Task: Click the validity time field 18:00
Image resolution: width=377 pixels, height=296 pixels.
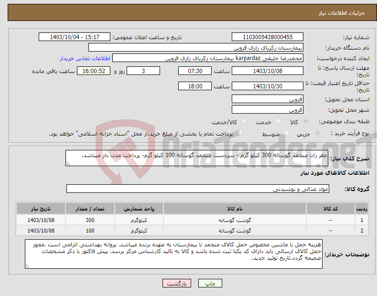Action: pos(195,86)
